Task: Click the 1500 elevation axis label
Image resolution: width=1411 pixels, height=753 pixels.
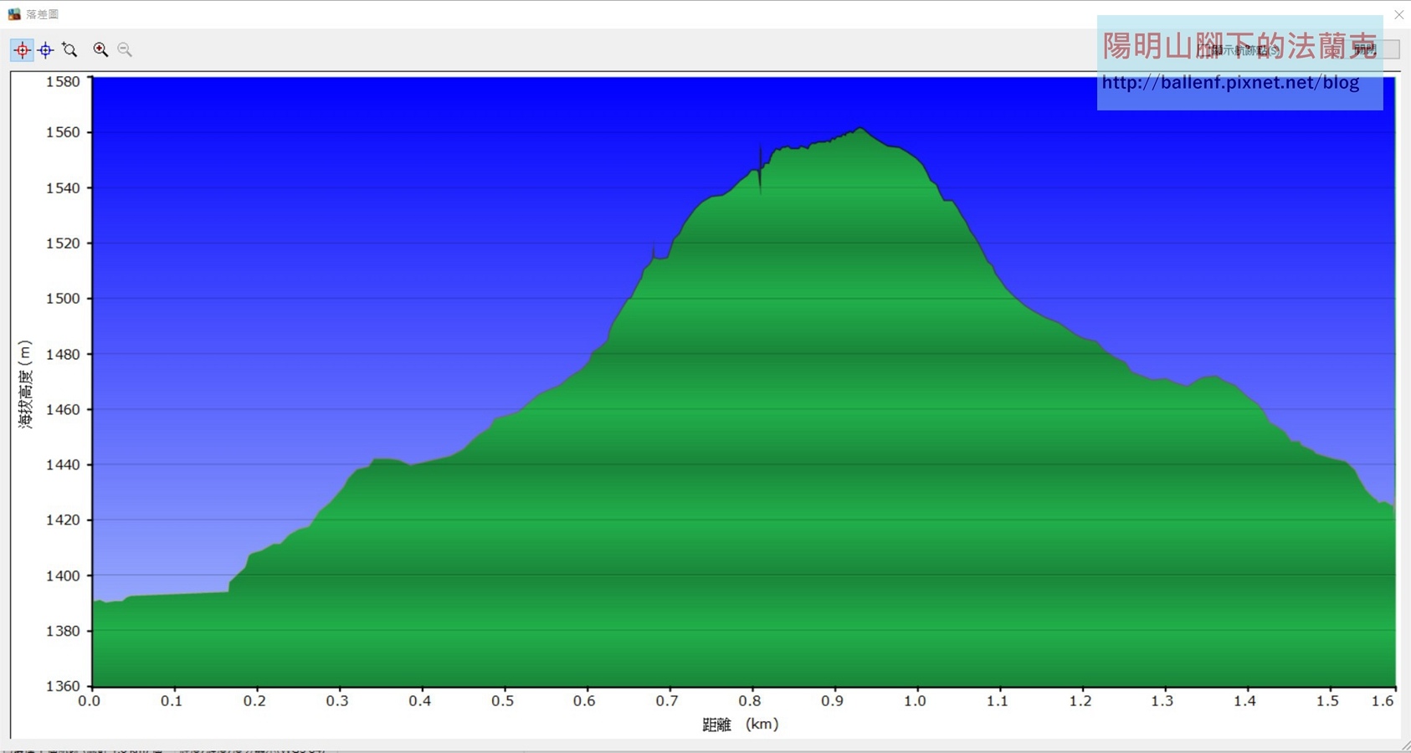Action: point(63,299)
